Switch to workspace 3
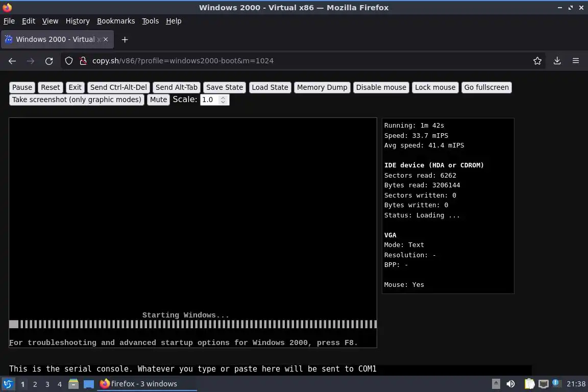This screenshot has width=588, height=392. 47,384
